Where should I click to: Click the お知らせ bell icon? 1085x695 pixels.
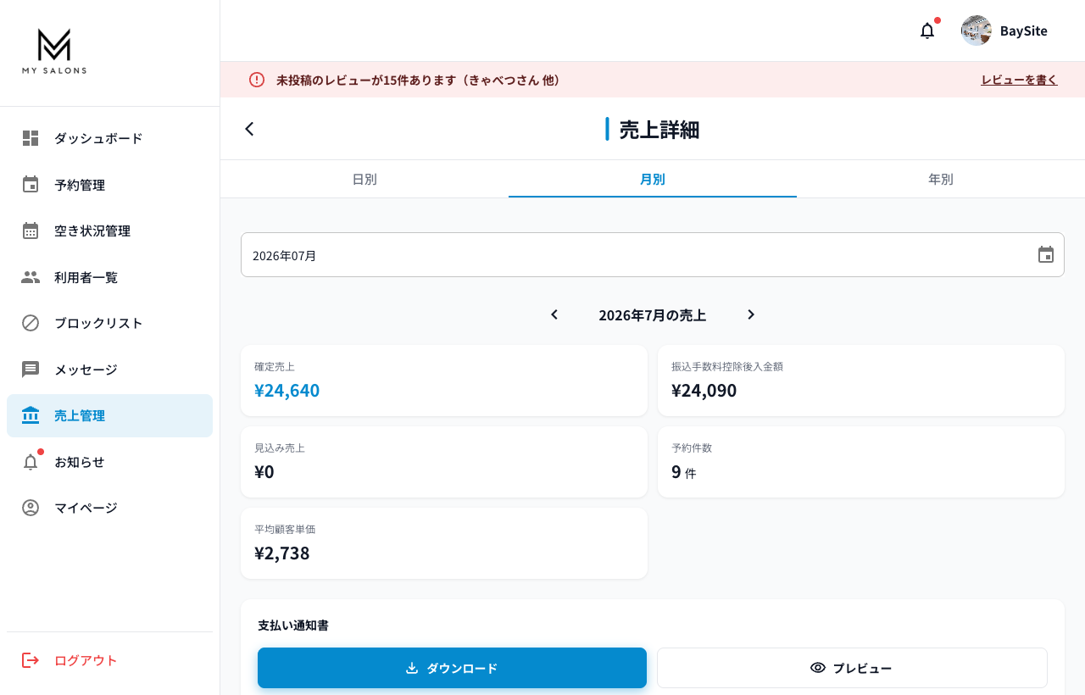(x=31, y=462)
